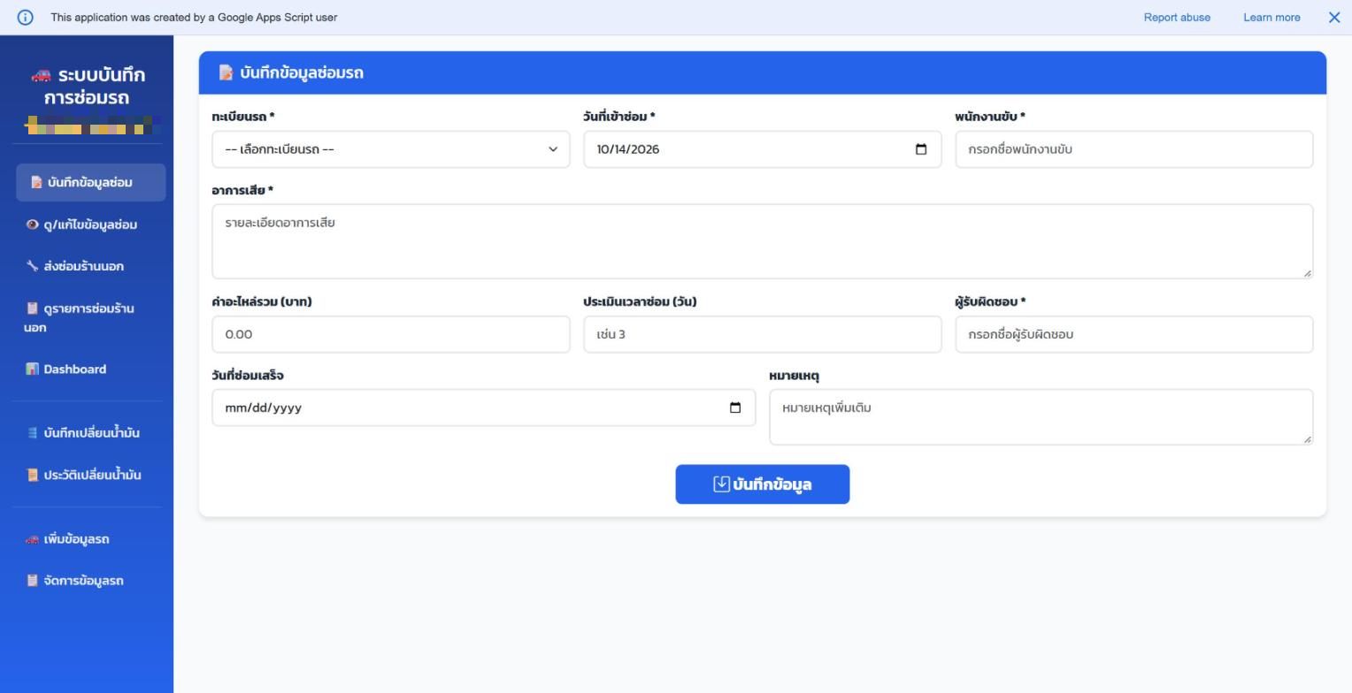Image resolution: width=1352 pixels, height=693 pixels.
Task: Click the clipboard icon beside จัดการข้อมูลรถ
Action: point(32,581)
